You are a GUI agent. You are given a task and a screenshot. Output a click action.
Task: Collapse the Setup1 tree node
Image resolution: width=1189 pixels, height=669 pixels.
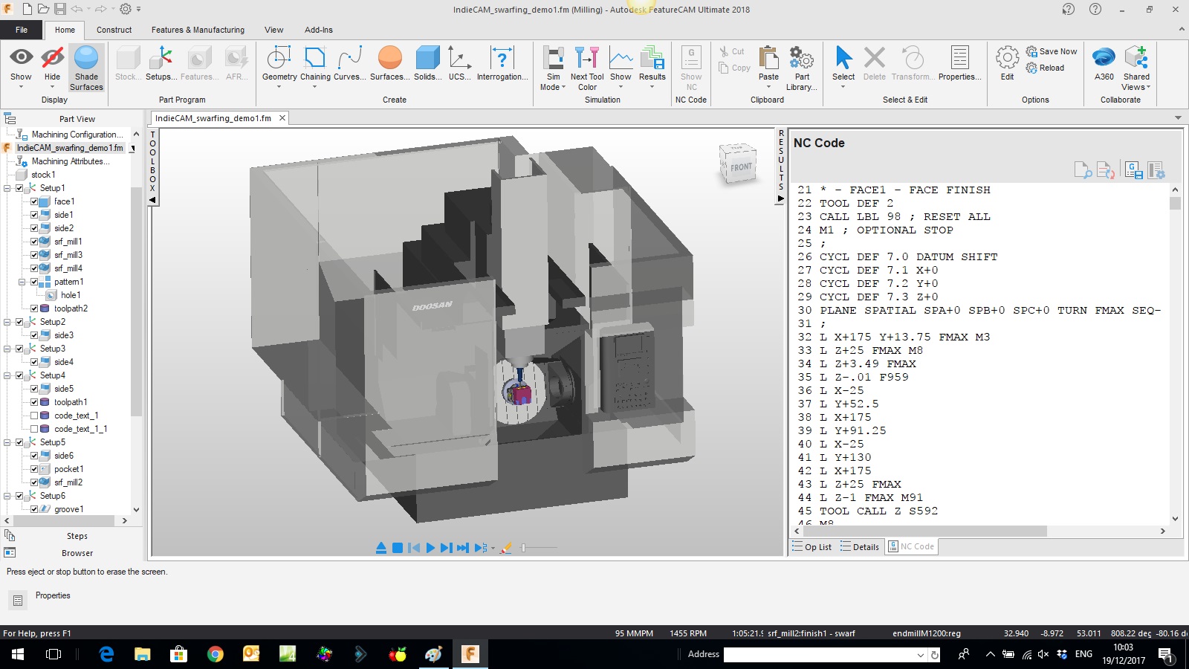tap(7, 188)
